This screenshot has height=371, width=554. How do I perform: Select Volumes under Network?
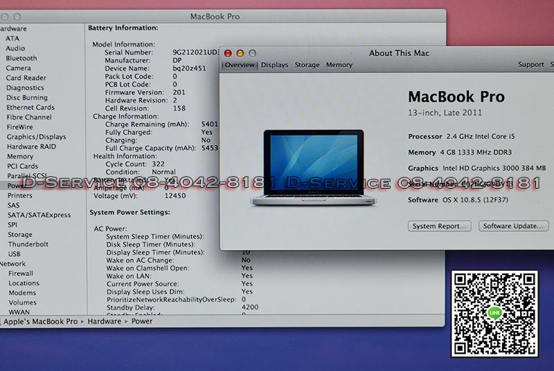23,303
